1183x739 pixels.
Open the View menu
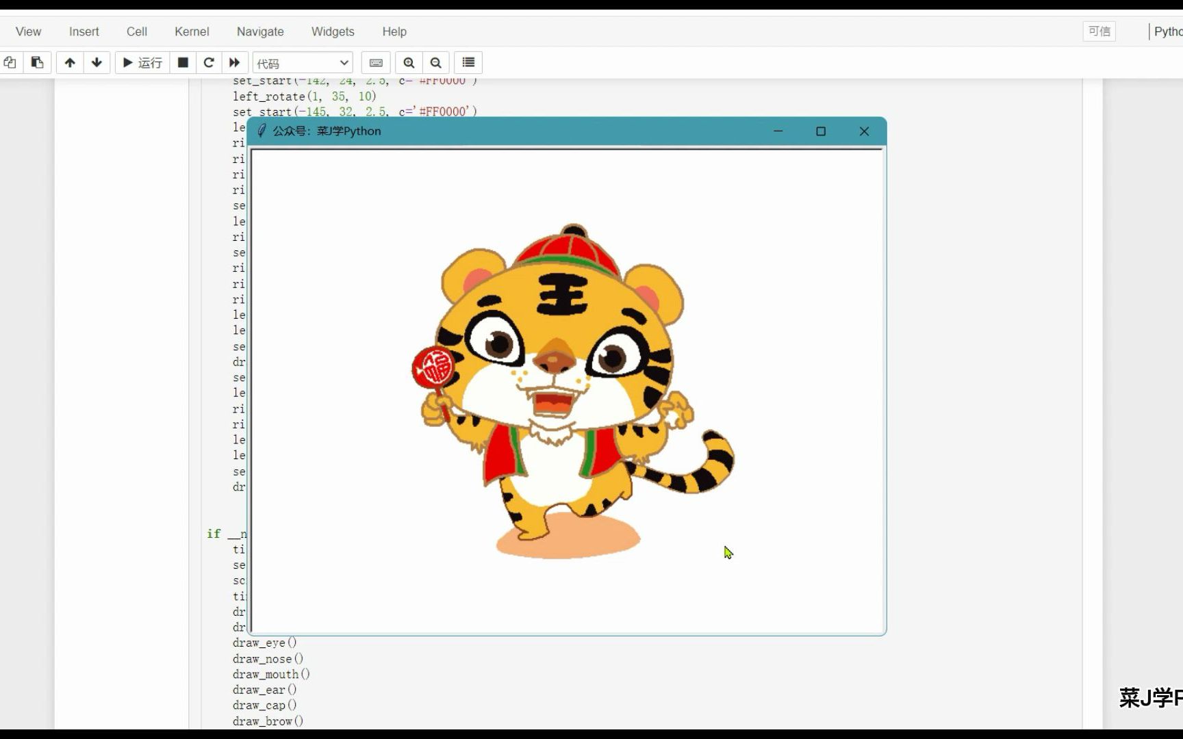pyautogui.click(x=28, y=31)
